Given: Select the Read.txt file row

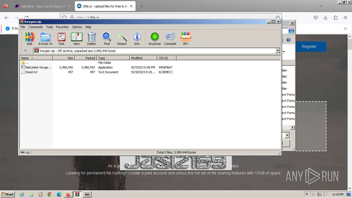Looking at the screenshot, I should point(29,72).
